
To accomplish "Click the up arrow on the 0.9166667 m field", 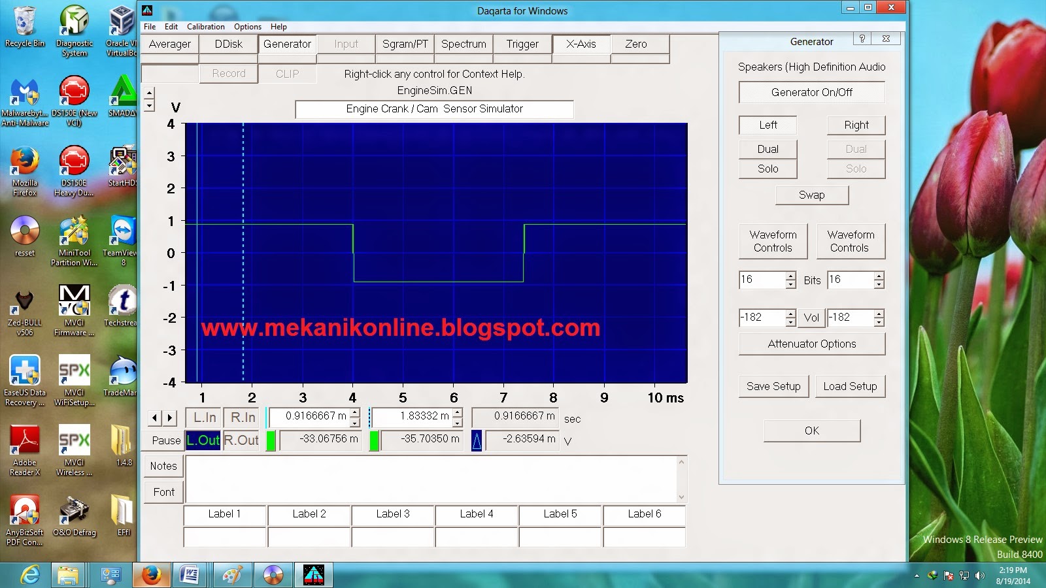I will coord(355,412).
